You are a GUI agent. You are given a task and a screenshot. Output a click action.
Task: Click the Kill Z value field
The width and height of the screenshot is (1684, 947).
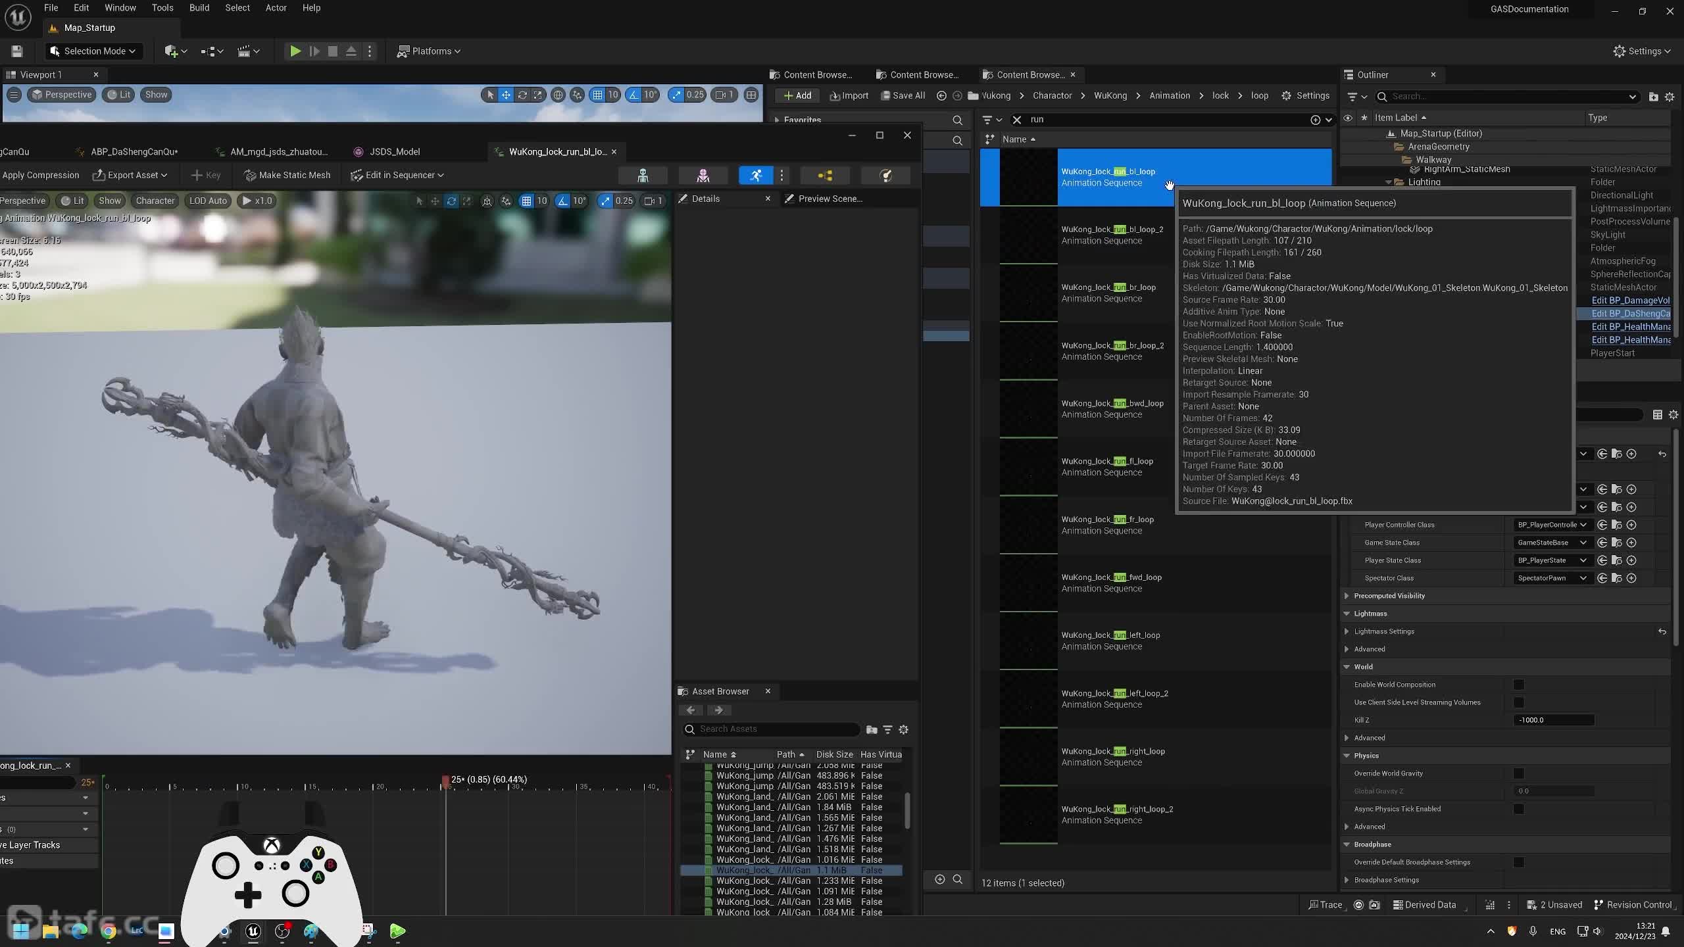tap(1554, 720)
